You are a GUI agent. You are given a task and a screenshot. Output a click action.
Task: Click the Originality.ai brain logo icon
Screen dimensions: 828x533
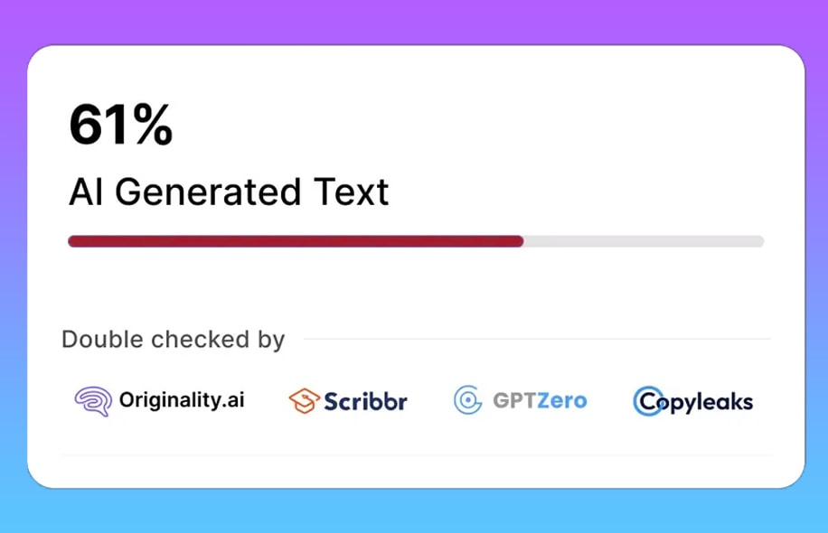tap(93, 401)
